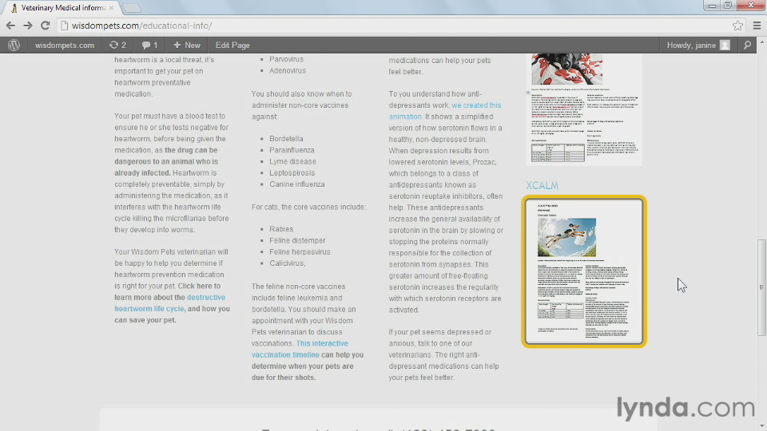The width and height of the screenshot is (767, 431).
Task: Follow the 'we created this animation' link
Action: pos(476,105)
